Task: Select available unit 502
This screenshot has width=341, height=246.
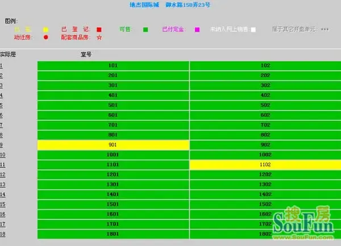Action: click(x=265, y=105)
